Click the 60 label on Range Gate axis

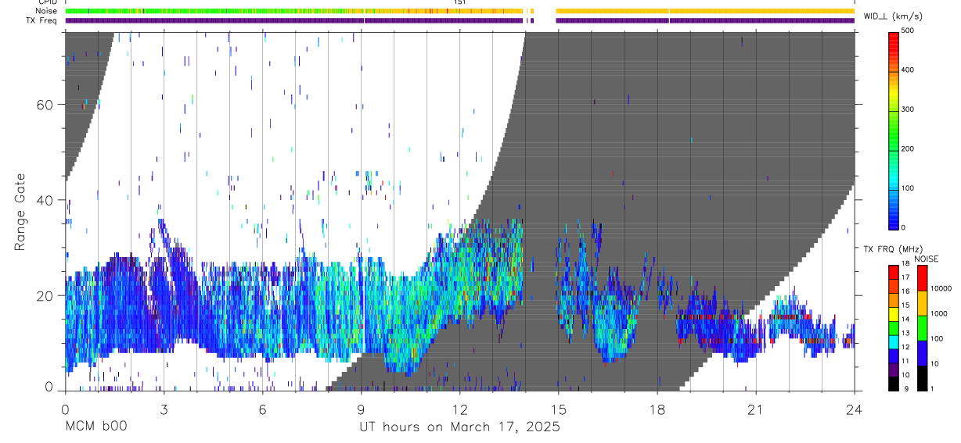pyautogui.click(x=45, y=104)
